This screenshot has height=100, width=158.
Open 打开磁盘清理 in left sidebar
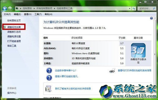point(14,41)
